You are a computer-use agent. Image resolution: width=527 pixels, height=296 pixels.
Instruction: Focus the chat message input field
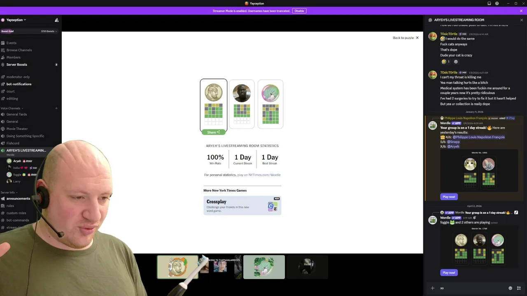pyautogui.click(x=473, y=288)
